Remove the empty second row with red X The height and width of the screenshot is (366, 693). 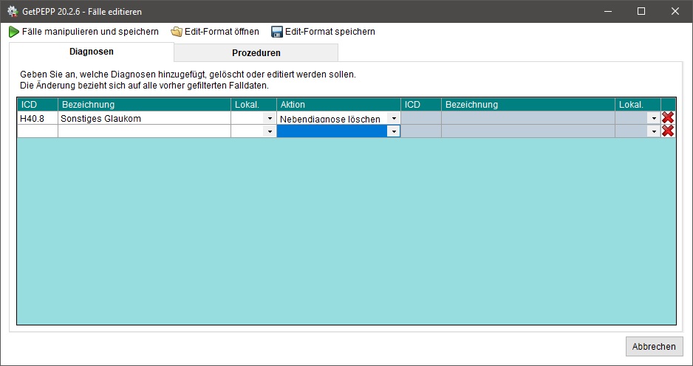pyautogui.click(x=668, y=131)
